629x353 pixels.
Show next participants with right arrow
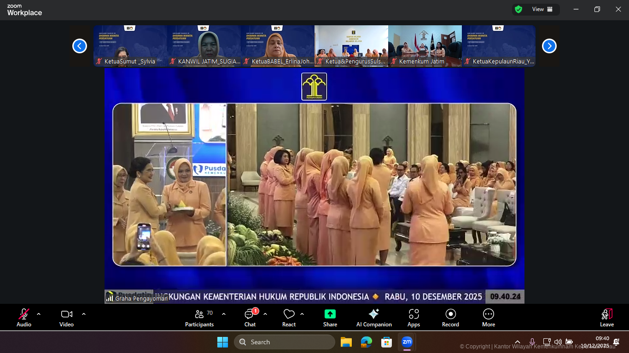(x=549, y=46)
